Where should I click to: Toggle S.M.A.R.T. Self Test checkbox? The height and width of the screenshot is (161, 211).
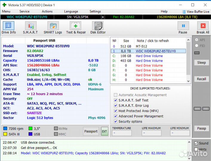point(115,100)
